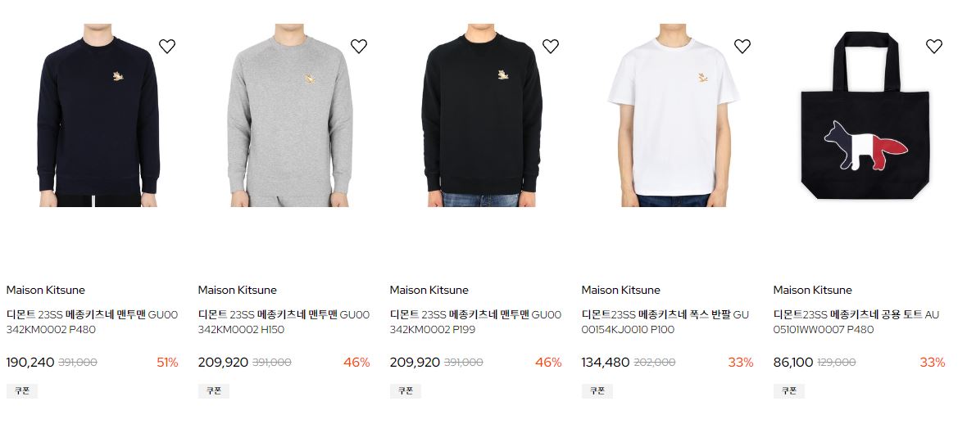Open black sweatshirt product thumbnail
This screenshot has width=967, height=424.
point(482,115)
